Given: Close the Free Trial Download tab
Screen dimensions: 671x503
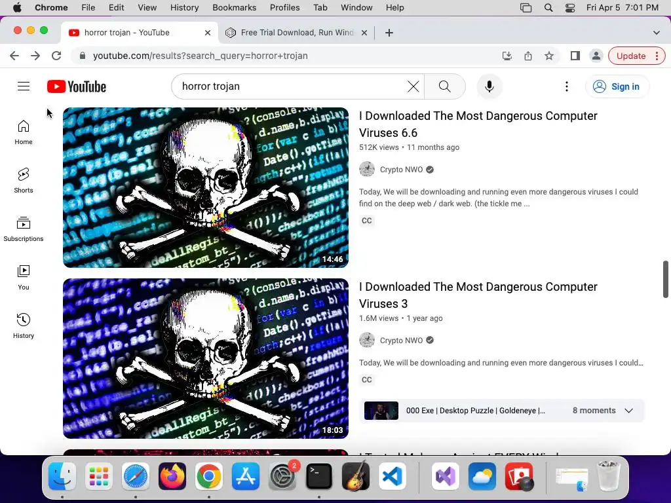Looking at the screenshot, I should 364,33.
